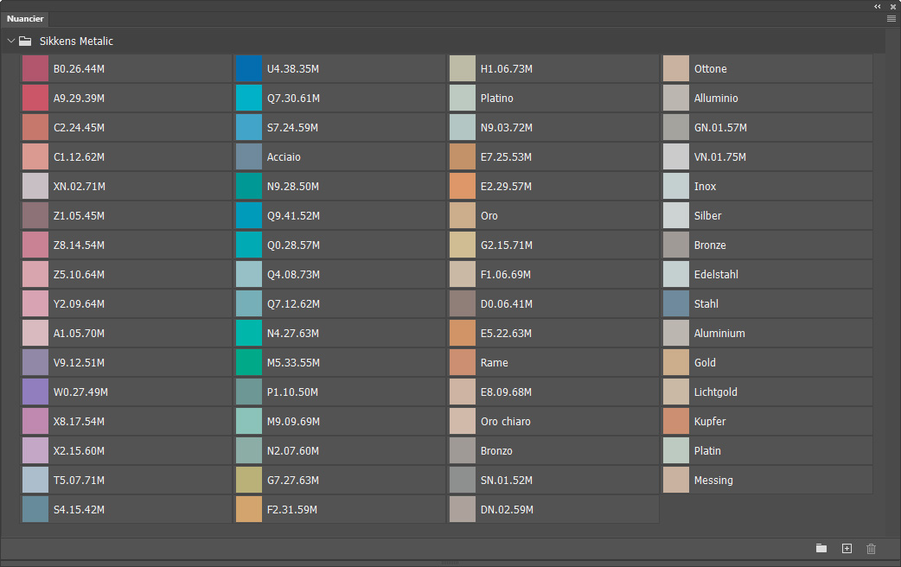
Task: Click the create new swatch icon
Action: tap(847, 549)
